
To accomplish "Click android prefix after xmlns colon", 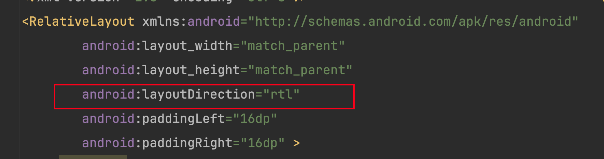I will point(214,22).
